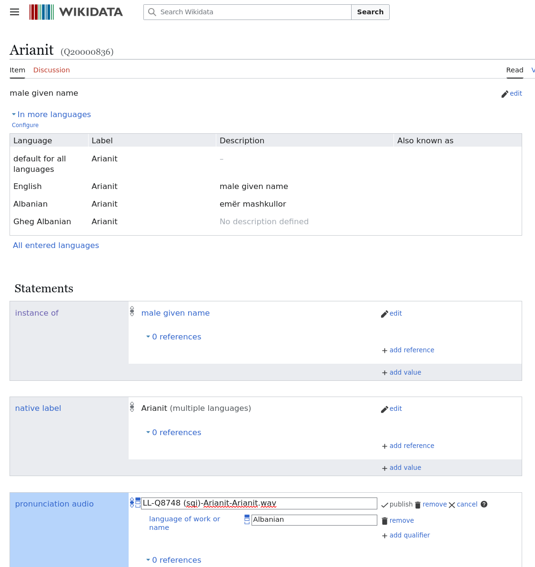535x567 pixels.
Task: Click the edit pencil icon for instance of
Action: coord(384,314)
